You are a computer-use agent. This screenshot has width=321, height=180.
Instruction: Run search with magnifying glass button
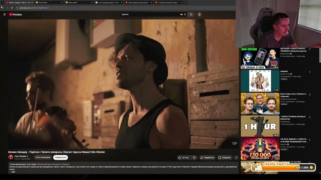click(191, 14)
